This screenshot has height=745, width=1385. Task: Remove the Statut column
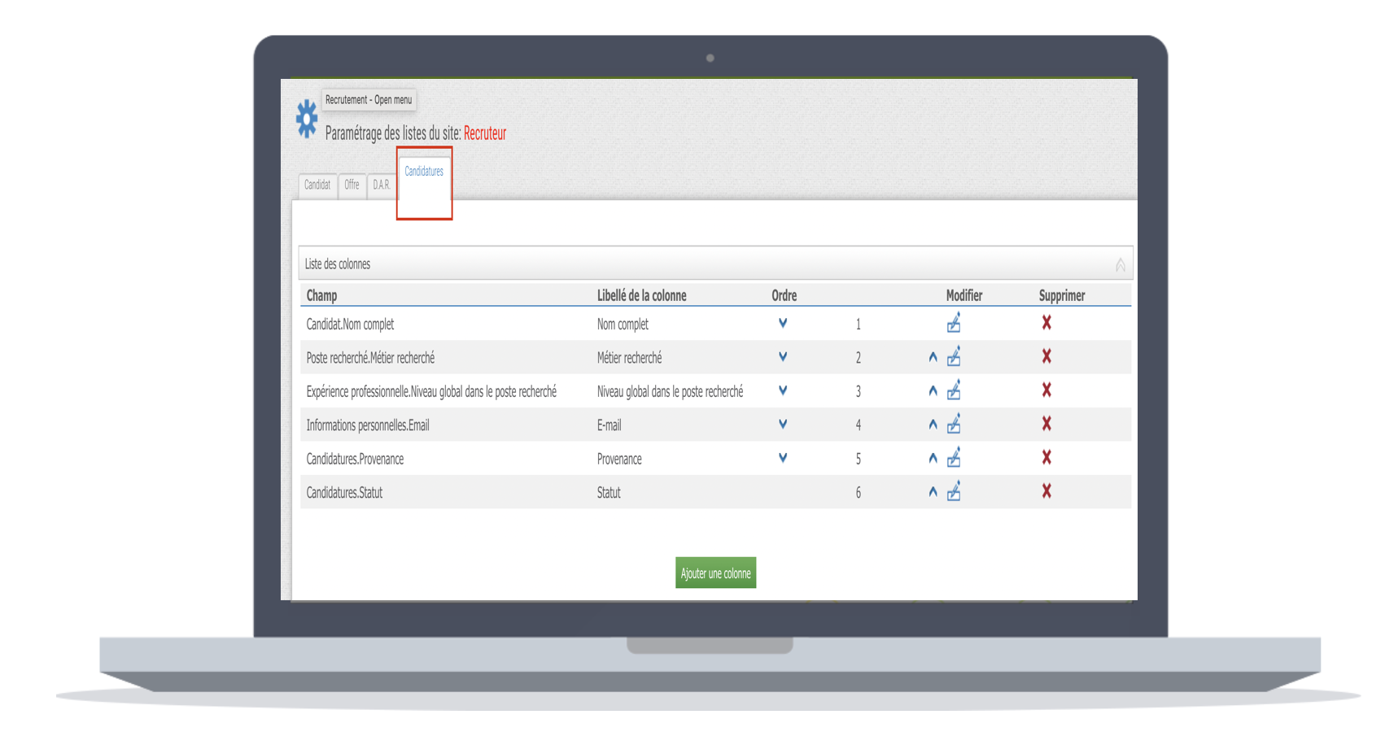1046,491
